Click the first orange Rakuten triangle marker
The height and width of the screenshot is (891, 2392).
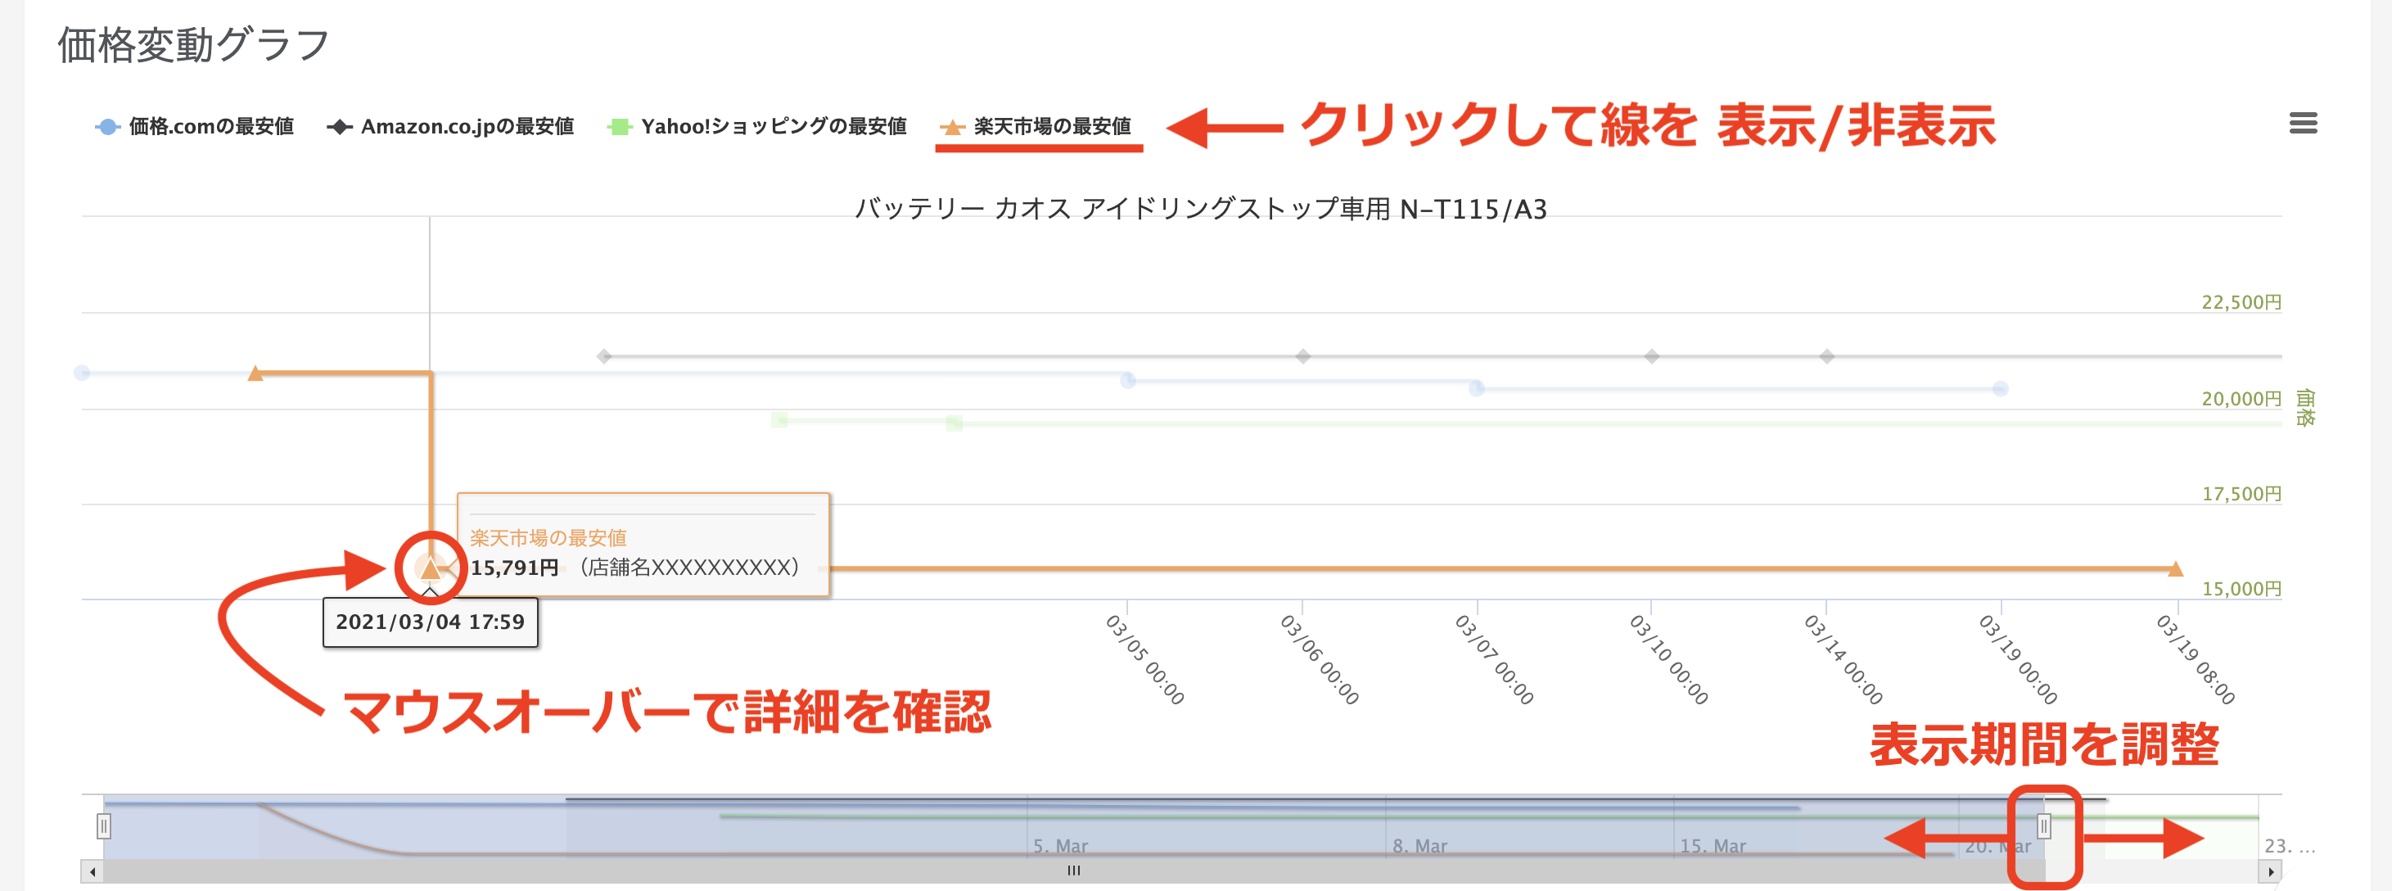[x=255, y=373]
